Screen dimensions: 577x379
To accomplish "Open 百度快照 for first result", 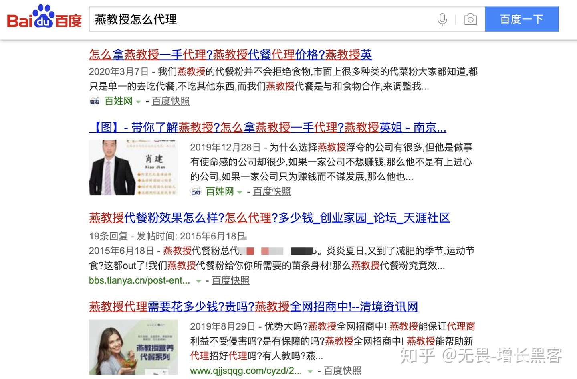I will click(x=171, y=101).
